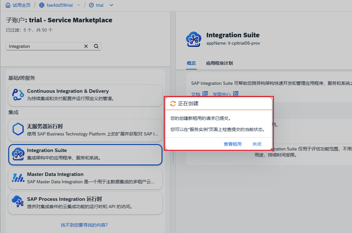
Task: Dismiss the dialog with 关闭
Action: [257, 144]
